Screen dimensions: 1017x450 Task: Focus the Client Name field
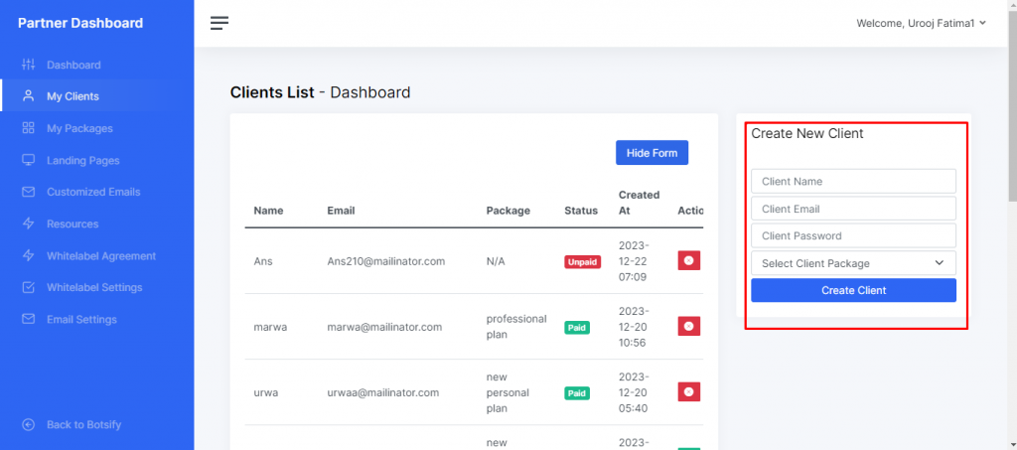point(853,181)
